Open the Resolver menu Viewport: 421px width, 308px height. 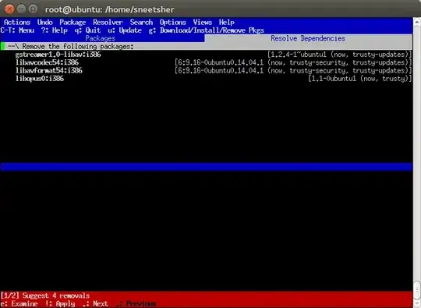coord(108,23)
